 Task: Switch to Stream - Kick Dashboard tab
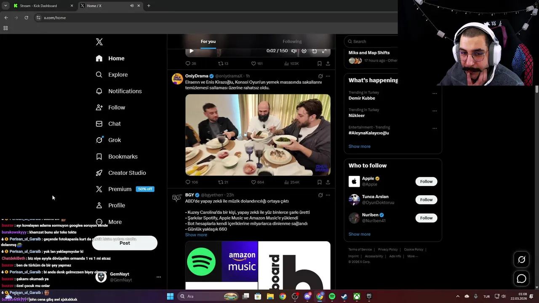43,6
